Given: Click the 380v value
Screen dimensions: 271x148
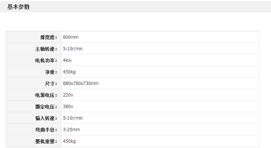Looking at the screenshot, I should (x=68, y=107).
